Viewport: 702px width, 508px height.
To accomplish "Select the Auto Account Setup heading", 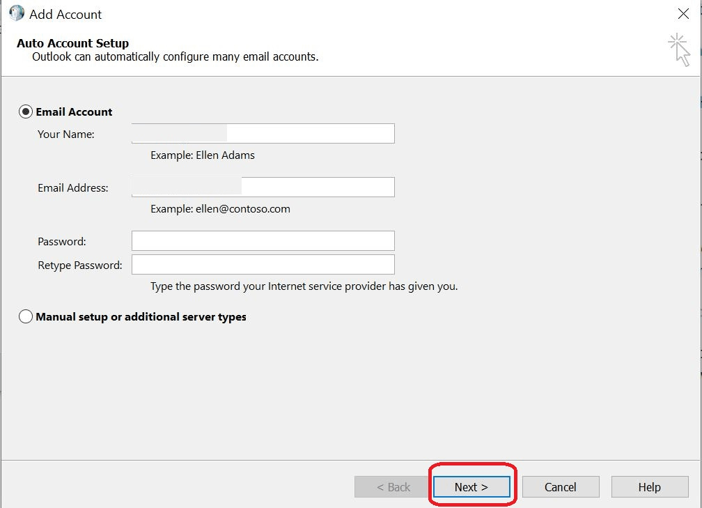I will pos(72,43).
